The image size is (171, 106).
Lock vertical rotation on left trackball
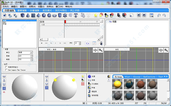tap(4, 80)
